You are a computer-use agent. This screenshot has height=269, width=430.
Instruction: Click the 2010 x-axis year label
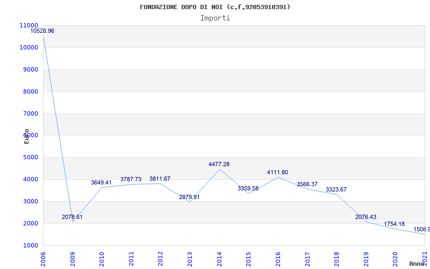pos(102,259)
